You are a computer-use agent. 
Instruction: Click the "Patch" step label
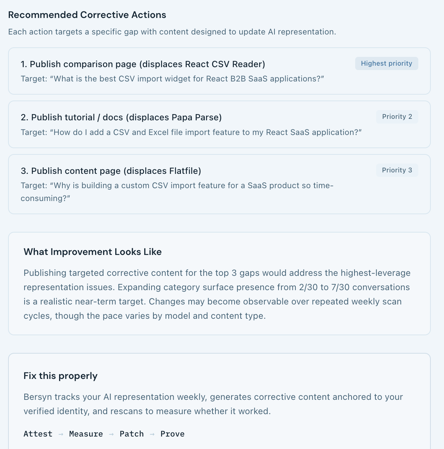coord(131,434)
